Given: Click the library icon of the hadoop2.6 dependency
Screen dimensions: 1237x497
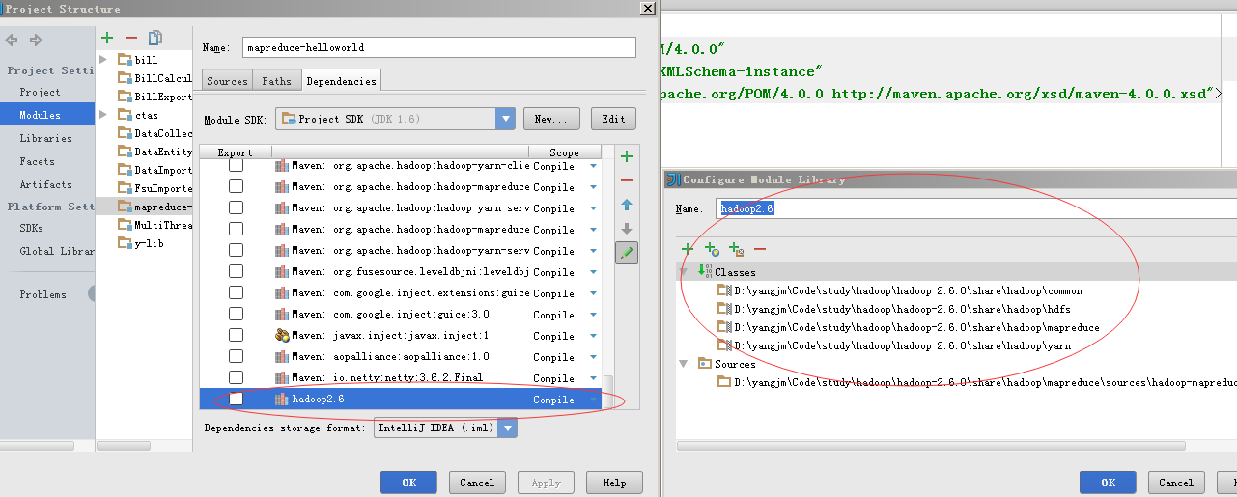Looking at the screenshot, I should click(x=282, y=400).
